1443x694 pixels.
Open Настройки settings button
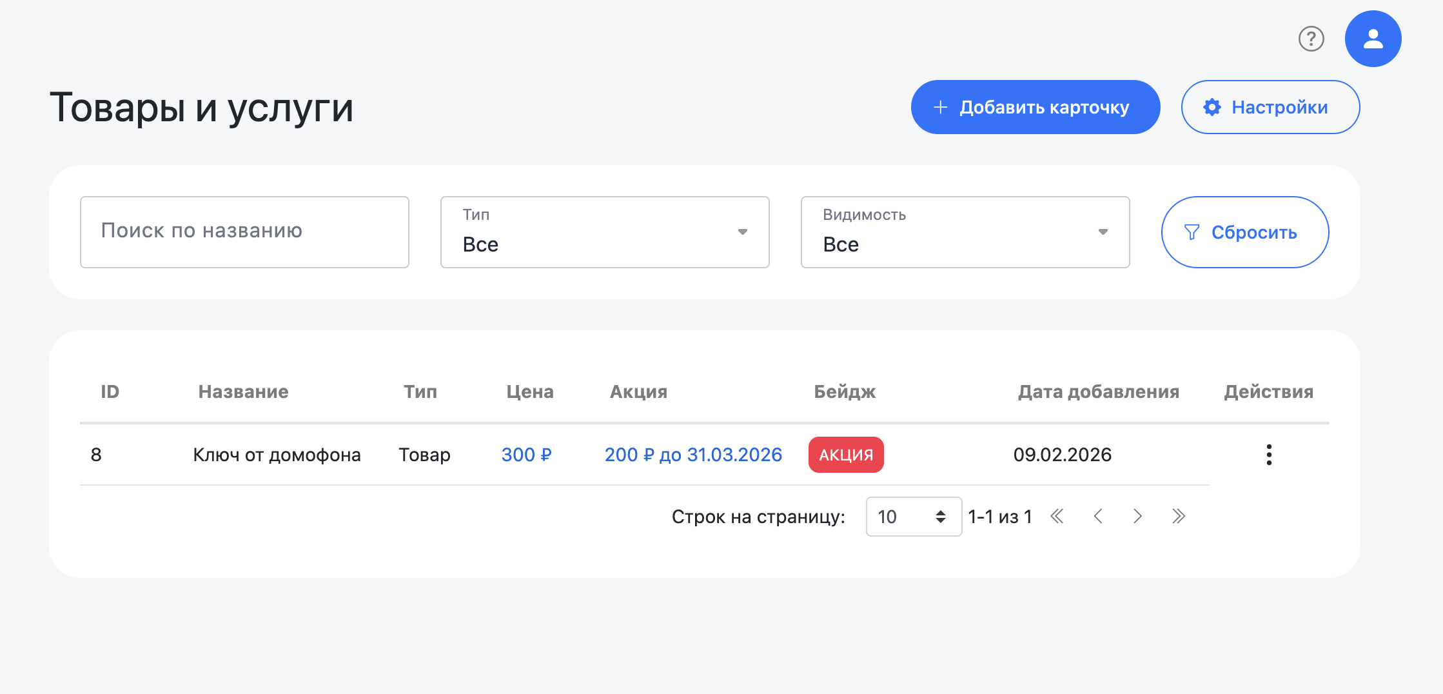(x=1270, y=107)
